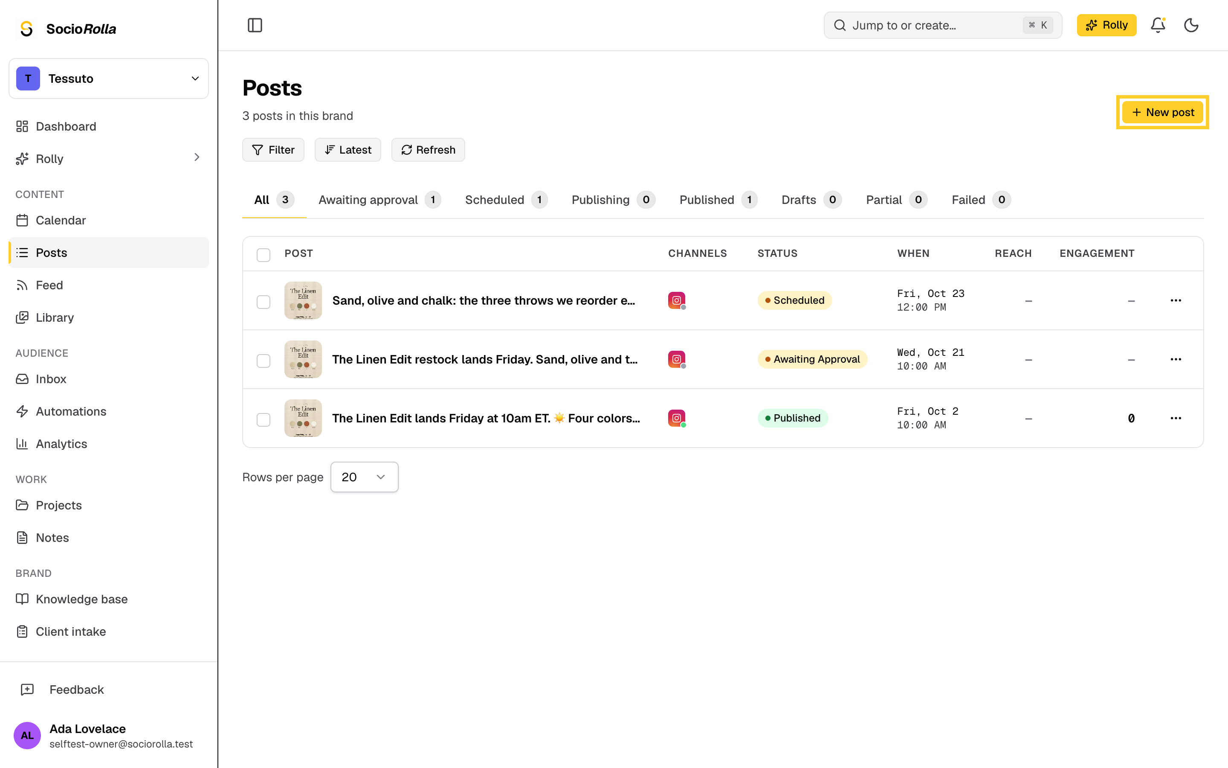Switch to dark mode moon icon
Viewport: 1228px width, 768px height.
(x=1191, y=25)
